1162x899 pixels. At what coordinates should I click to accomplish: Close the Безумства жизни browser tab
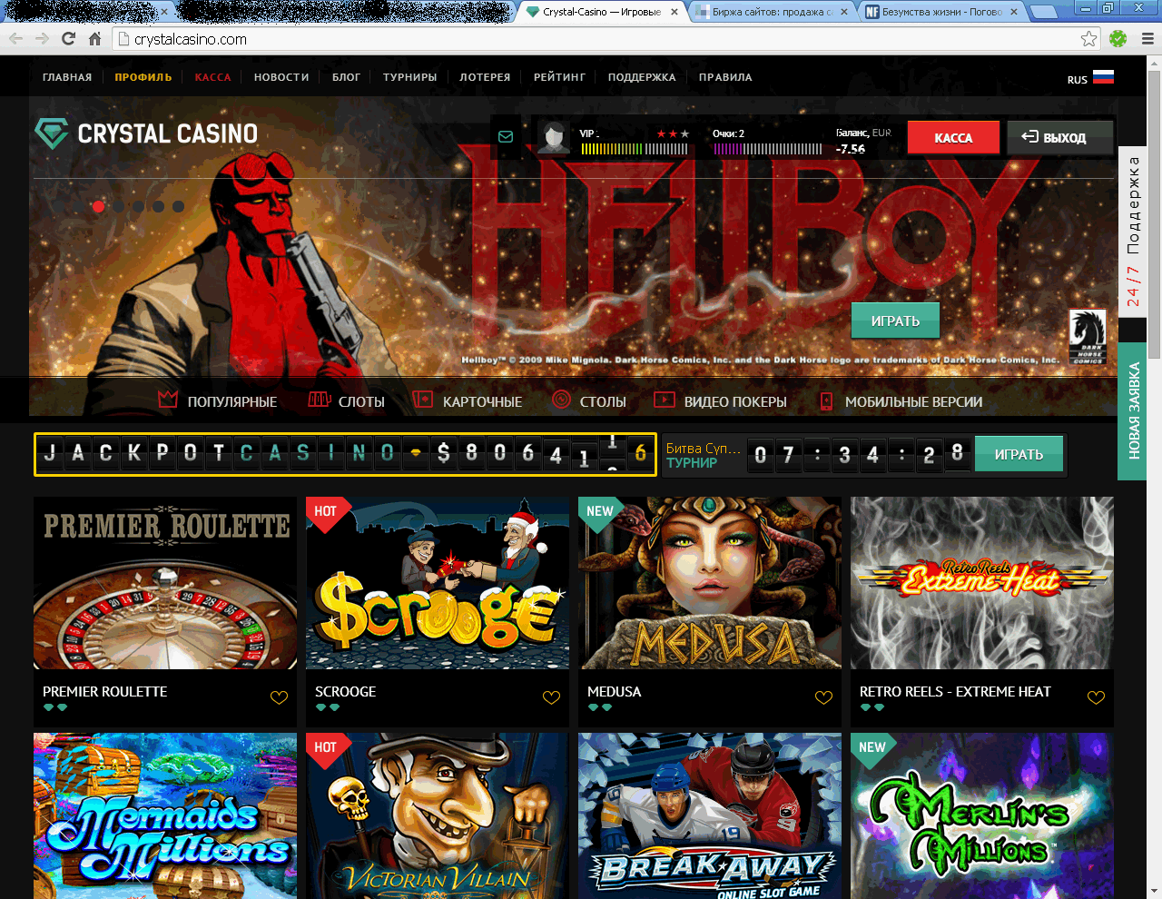click(x=1014, y=12)
